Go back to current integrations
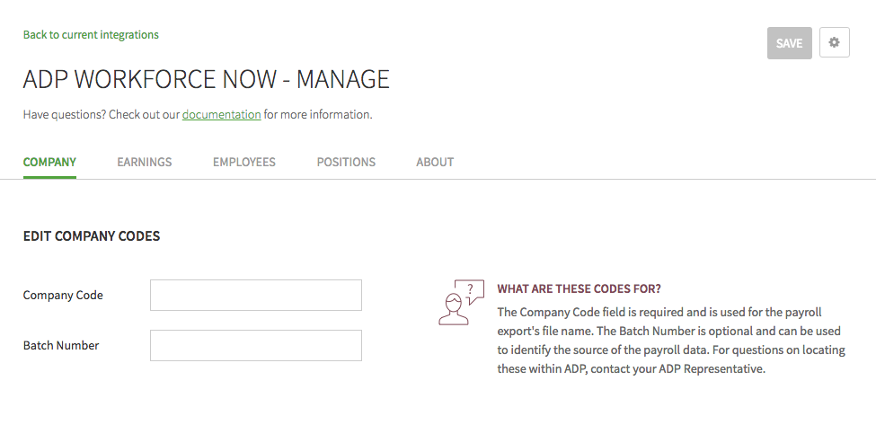Image resolution: width=876 pixels, height=425 pixels. point(91,35)
